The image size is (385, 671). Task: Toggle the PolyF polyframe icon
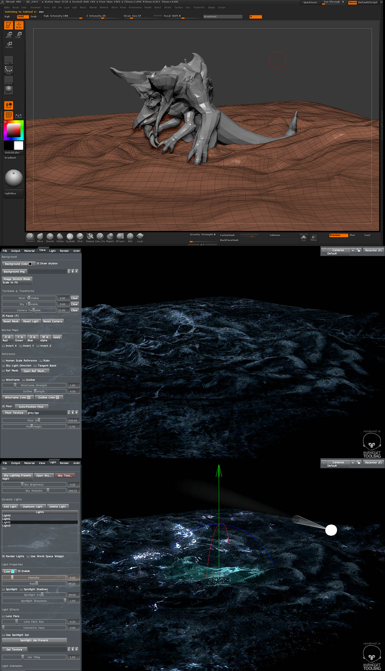pyautogui.click(x=8, y=115)
